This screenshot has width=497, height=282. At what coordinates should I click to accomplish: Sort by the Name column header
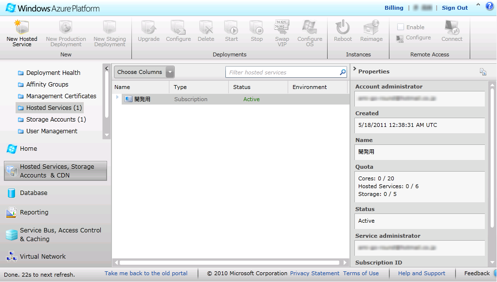tap(140, 87)
